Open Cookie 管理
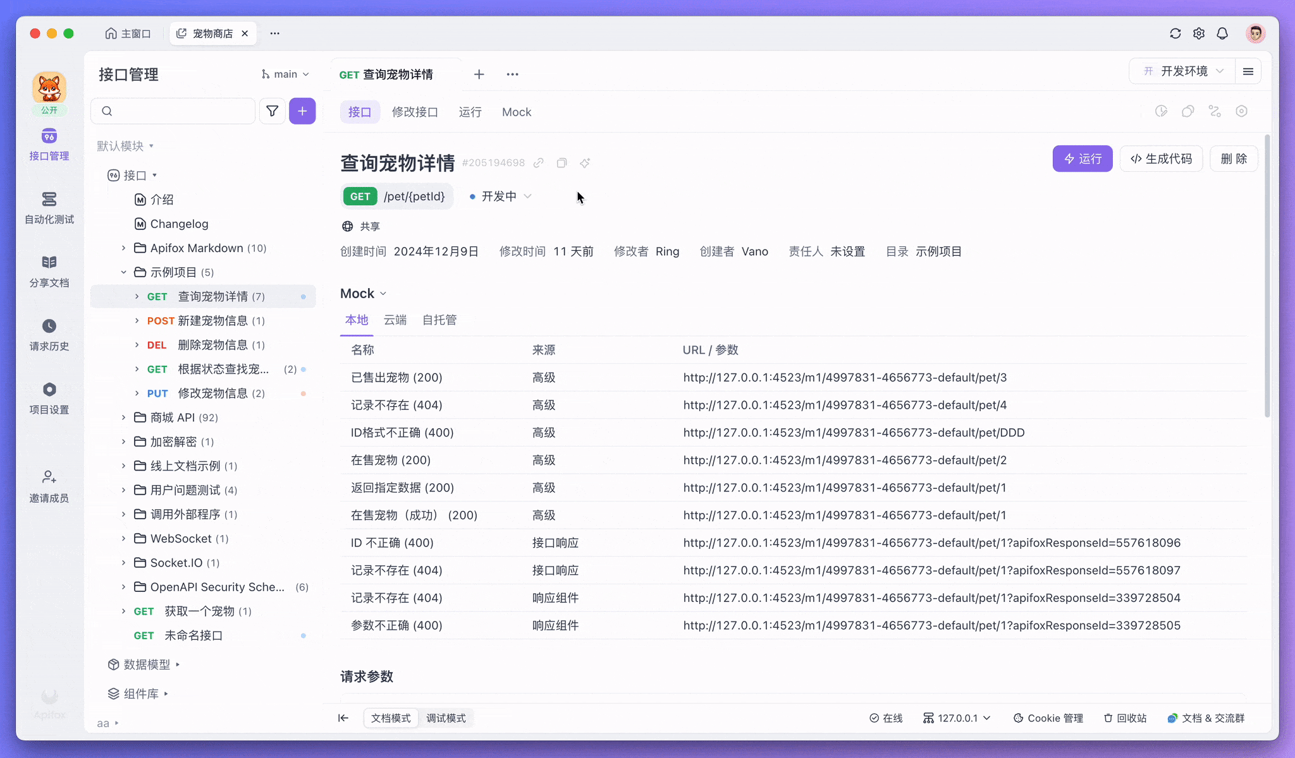Viewport: 1295px width, 758px height. tap(1048, 718)
